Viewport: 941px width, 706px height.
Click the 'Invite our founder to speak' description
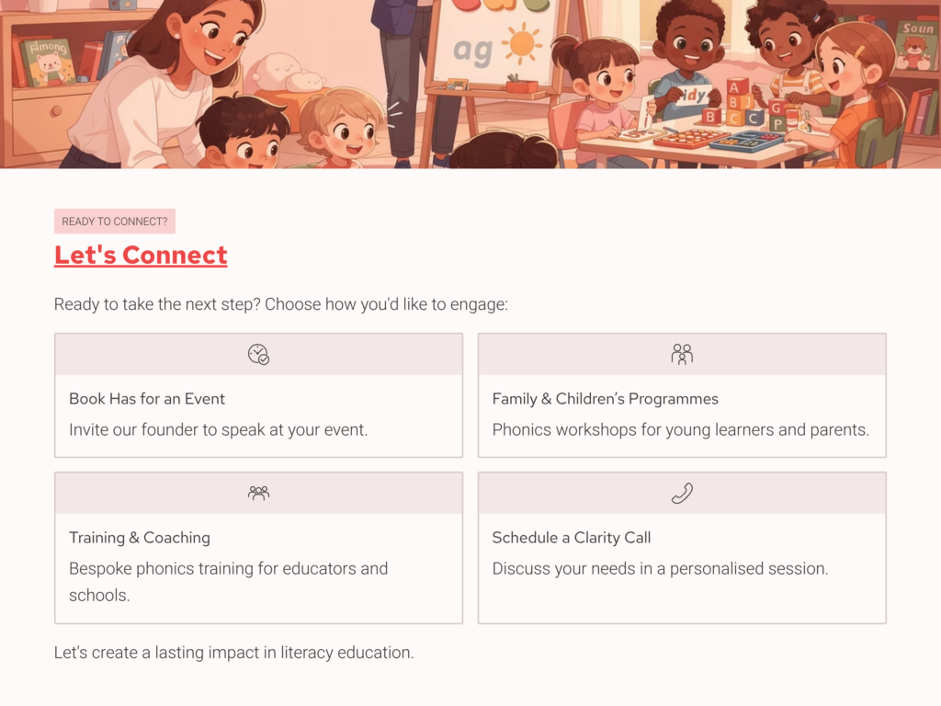coord(218,428)
